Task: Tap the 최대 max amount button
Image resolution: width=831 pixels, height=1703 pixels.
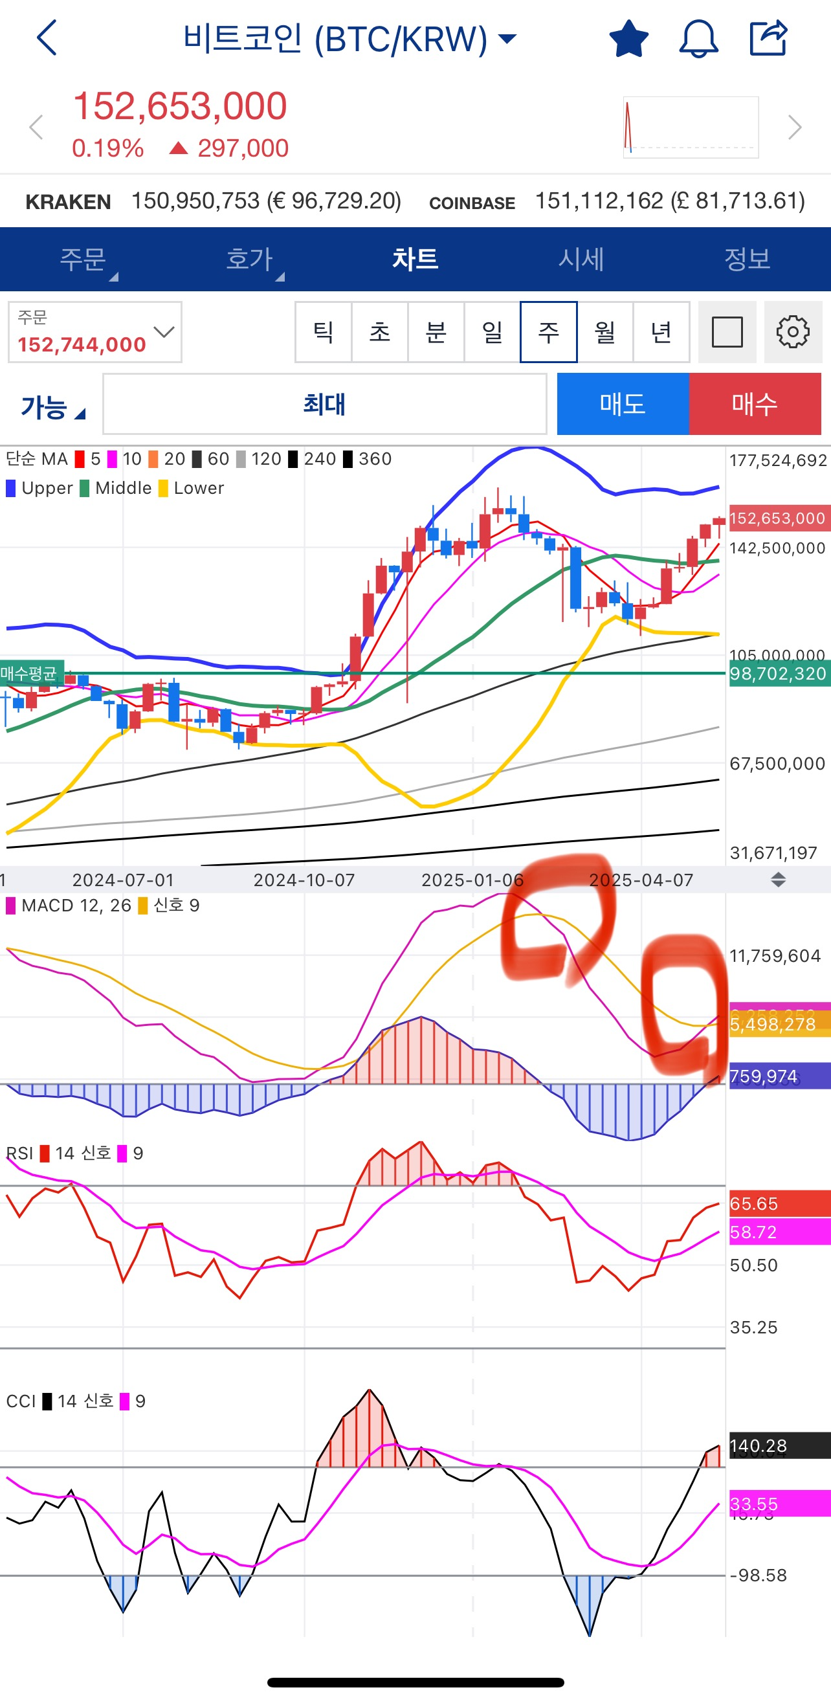Action: (325, 404)
